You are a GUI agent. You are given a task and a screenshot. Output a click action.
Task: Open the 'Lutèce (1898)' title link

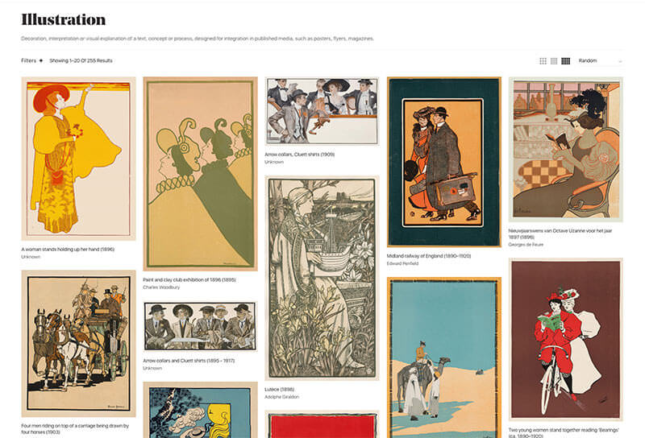point(280,389)
